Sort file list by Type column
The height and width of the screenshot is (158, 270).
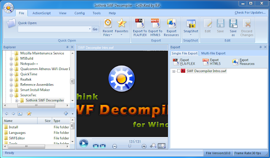(x=61, y=121)
